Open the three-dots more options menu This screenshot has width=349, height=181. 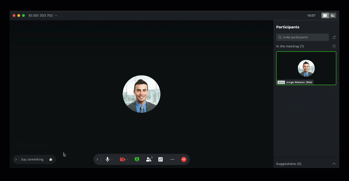172,159
